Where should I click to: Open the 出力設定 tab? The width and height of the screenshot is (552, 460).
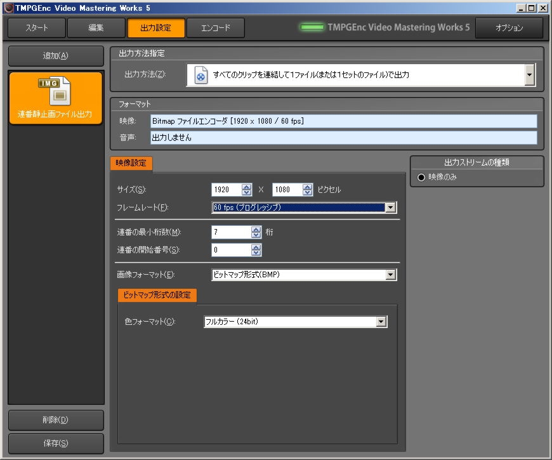[x=155, y=28]
